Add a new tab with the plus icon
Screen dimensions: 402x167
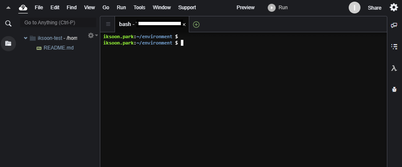coord(196,24)
